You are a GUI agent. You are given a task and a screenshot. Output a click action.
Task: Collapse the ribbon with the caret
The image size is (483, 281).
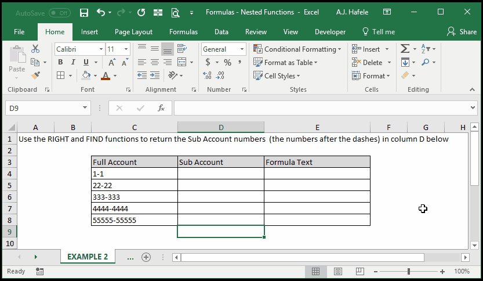point(472,89)
